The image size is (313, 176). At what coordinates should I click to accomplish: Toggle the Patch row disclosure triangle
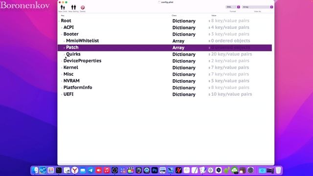(x=64, y=48)
